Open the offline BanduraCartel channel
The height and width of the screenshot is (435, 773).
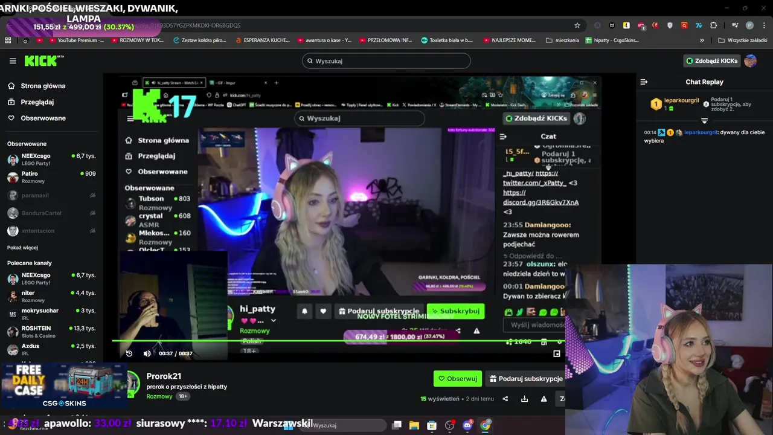tap(51, 213)
